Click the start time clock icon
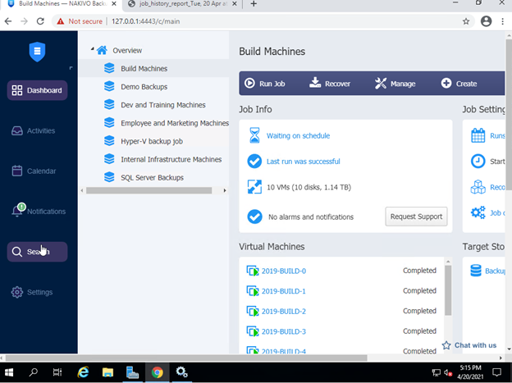The image size is (512, 383). pos(478,161)
